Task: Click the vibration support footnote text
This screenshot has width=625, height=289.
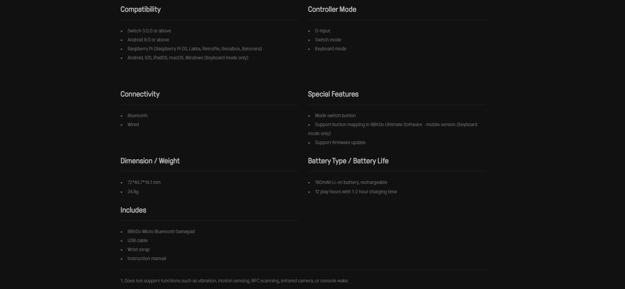Action: tap(234, 281)
